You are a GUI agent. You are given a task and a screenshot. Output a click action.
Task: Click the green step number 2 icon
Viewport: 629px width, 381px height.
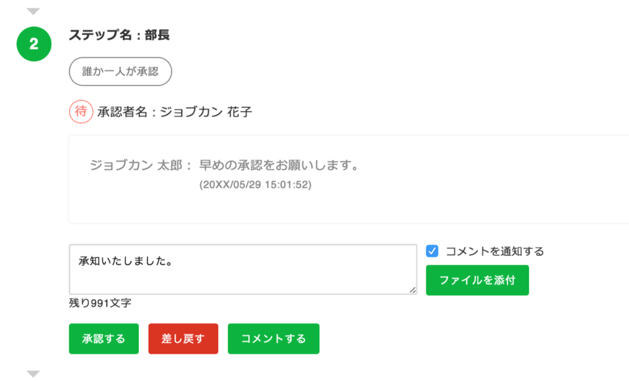(x=33, y=44)
